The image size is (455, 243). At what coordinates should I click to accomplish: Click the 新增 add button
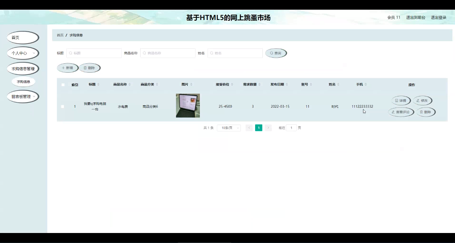pyautogui.click(x=68, y=68)
